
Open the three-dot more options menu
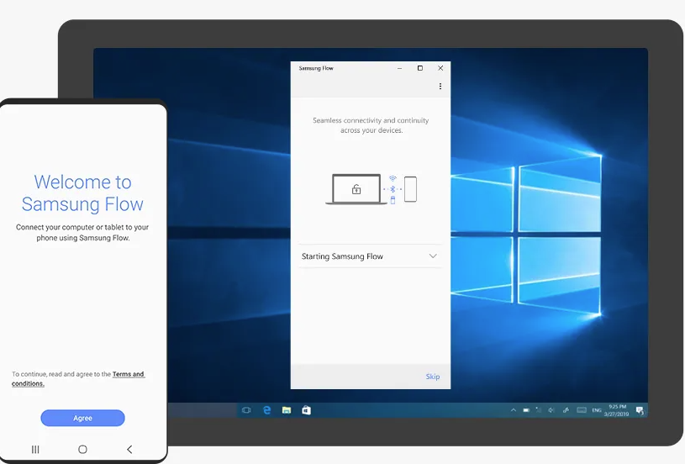pyautogui.click(x=440, y=87)
